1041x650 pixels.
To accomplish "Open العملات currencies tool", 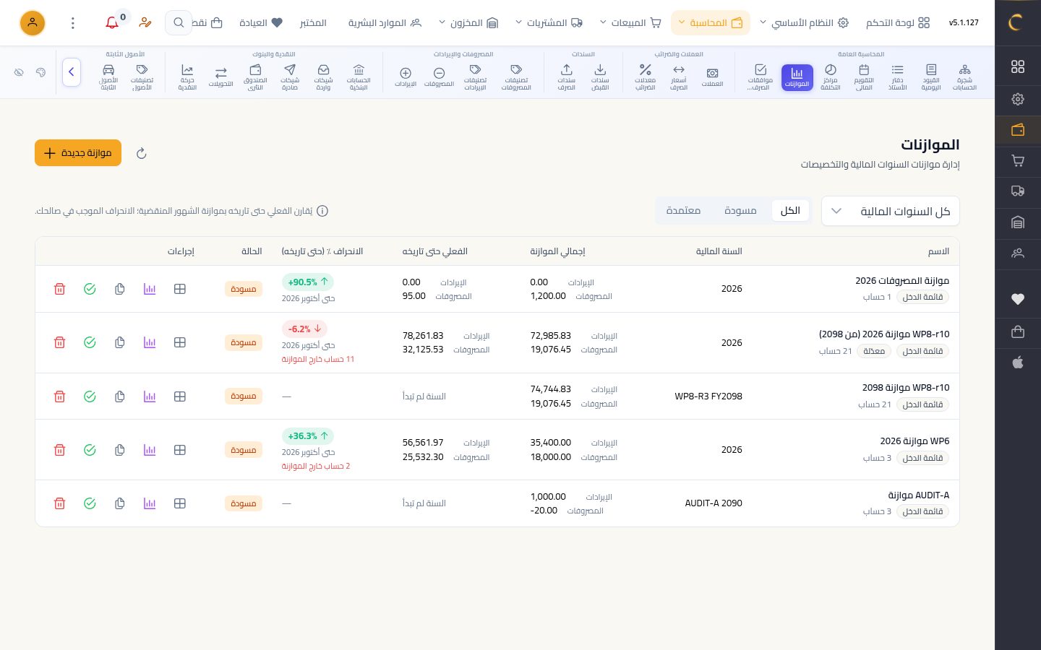I will click(712, 77).
